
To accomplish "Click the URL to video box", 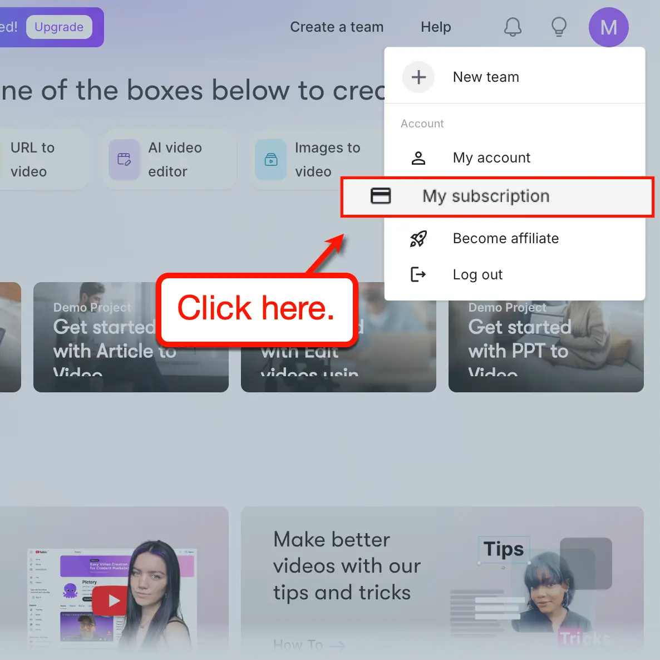I will click(32, 160).
